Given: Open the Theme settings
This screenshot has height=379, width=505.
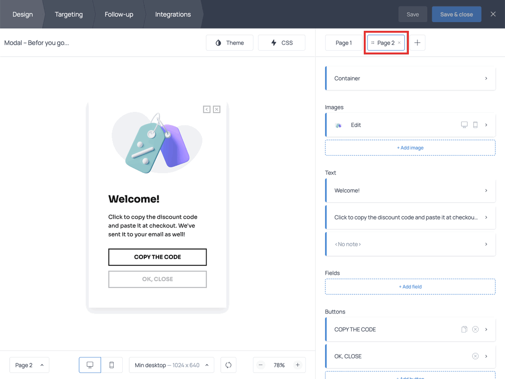Looking at the screenshot, I should tap(230, 42).
